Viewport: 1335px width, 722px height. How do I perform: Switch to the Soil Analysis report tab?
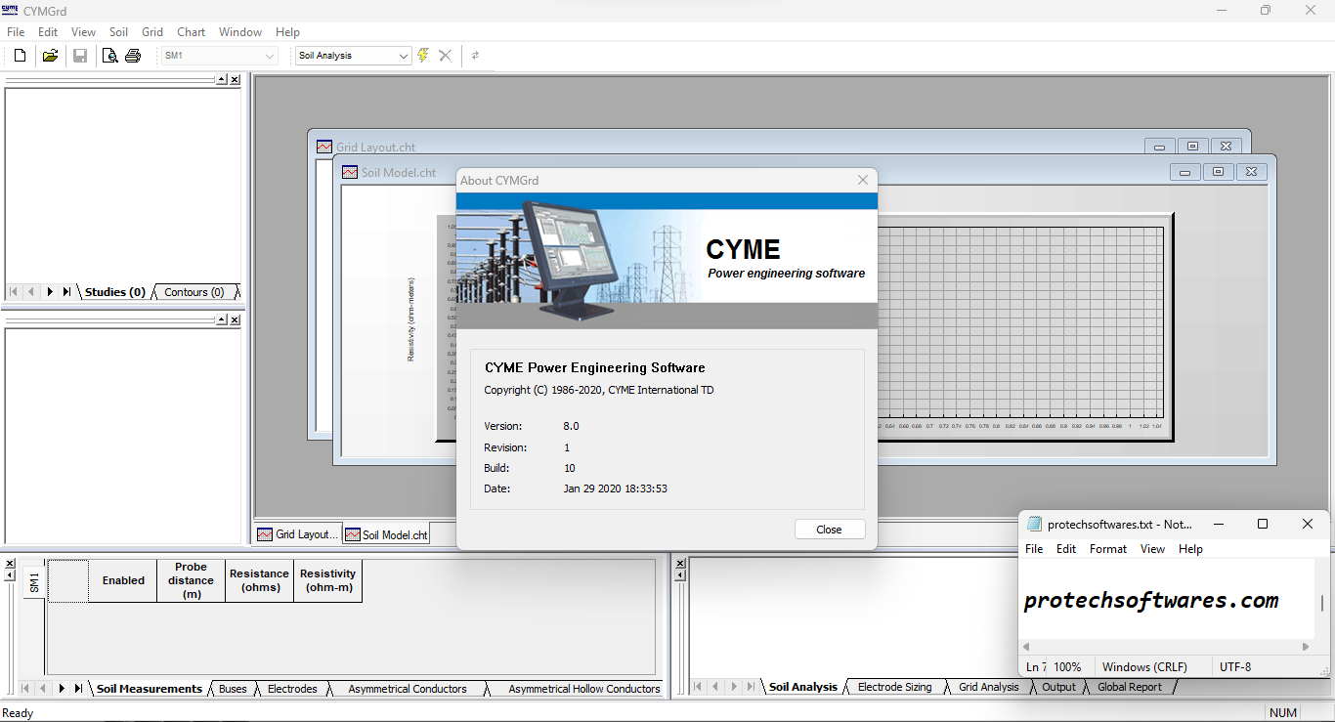[x=803, y=687]
